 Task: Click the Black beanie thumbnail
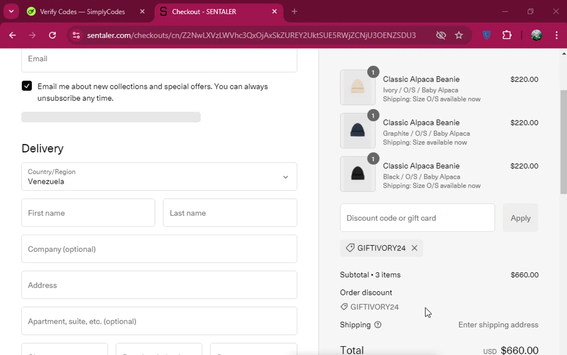click(x=358, y=174)
